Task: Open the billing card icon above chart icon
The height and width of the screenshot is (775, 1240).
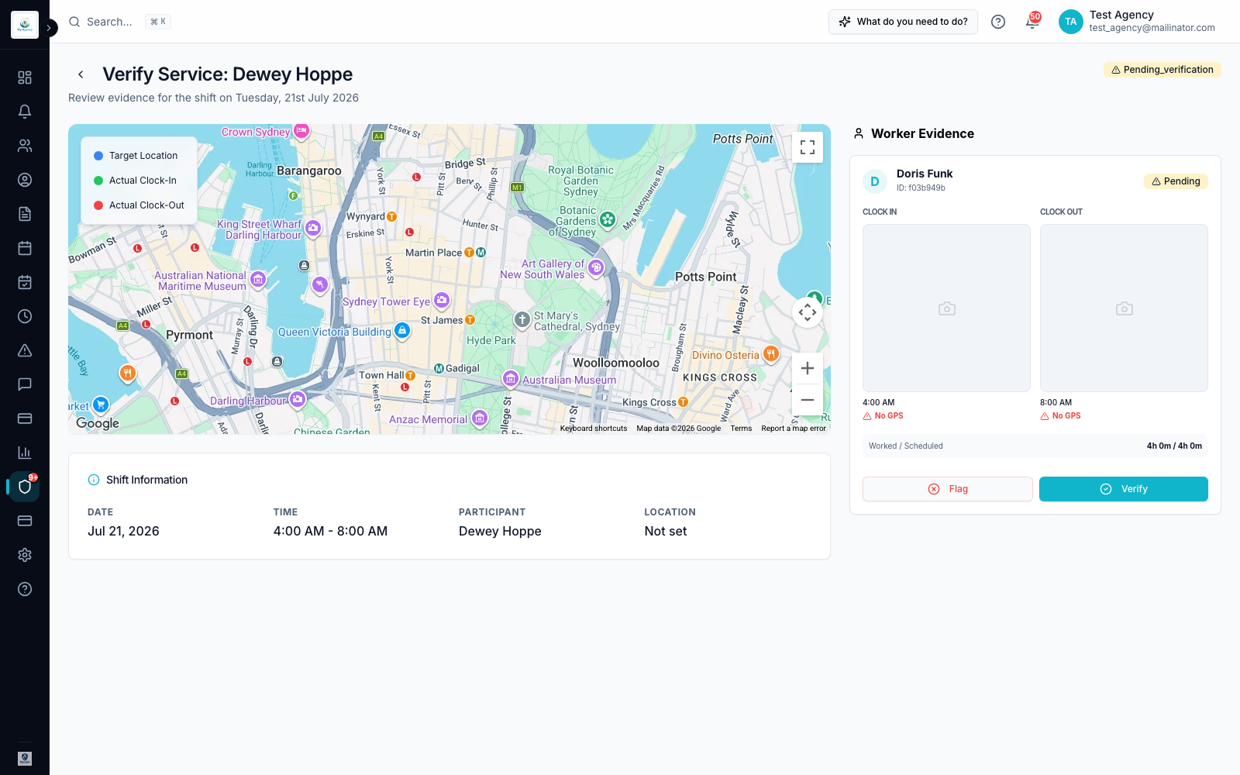Action: click(25, 418)
